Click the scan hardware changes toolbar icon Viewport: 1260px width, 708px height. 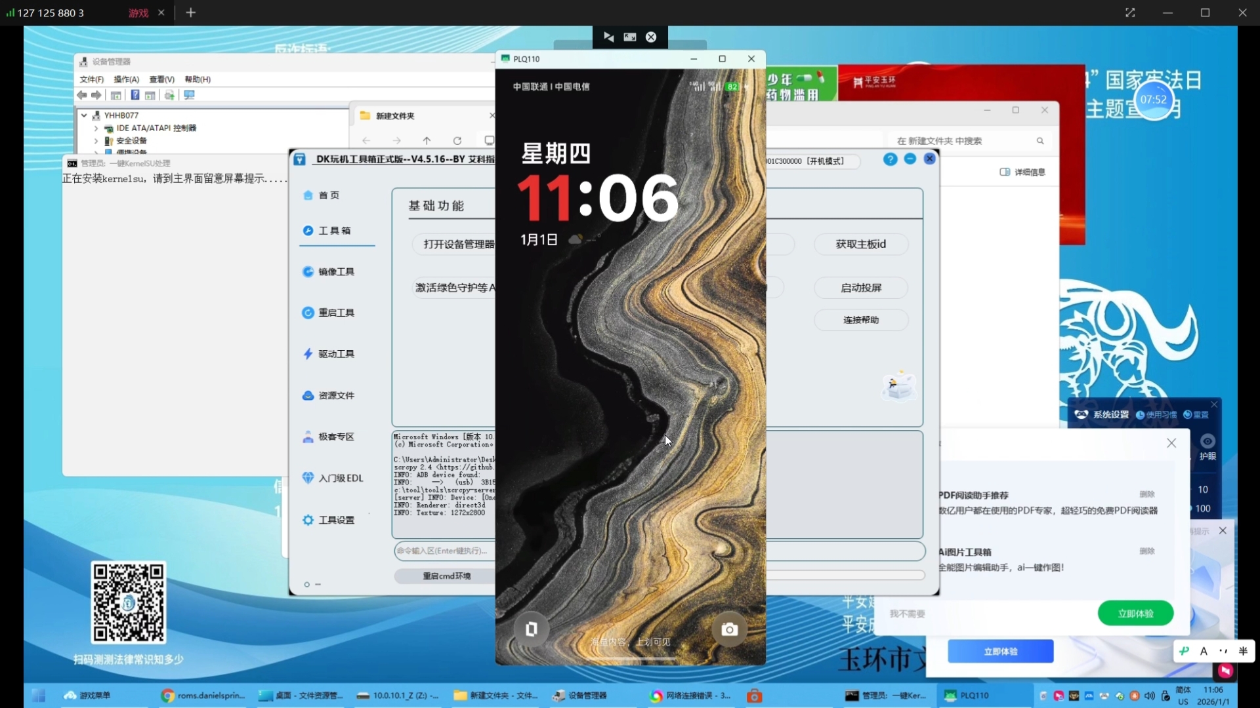[190, 96]
